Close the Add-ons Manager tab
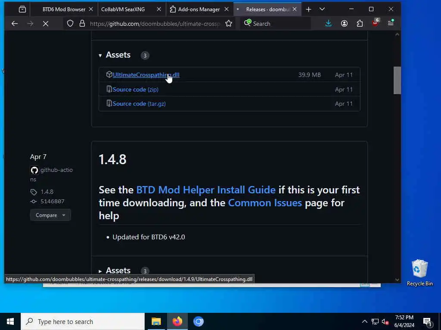Screen dimensions: 441x330 point(227,9)
